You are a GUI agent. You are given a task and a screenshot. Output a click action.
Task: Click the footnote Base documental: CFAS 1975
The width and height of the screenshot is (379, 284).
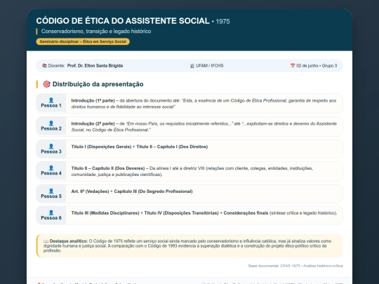click(295, 266)
